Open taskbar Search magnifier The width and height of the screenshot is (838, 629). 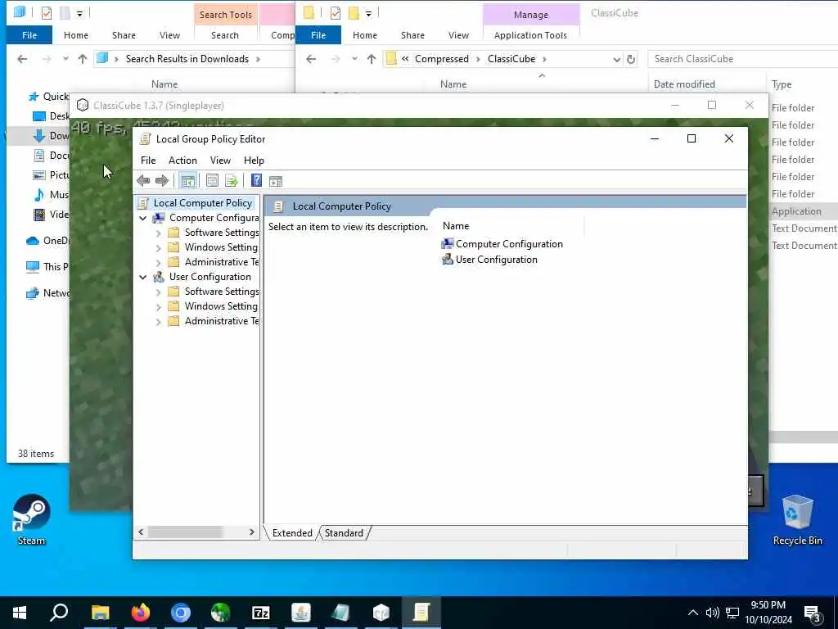click(x=59, y=613)
